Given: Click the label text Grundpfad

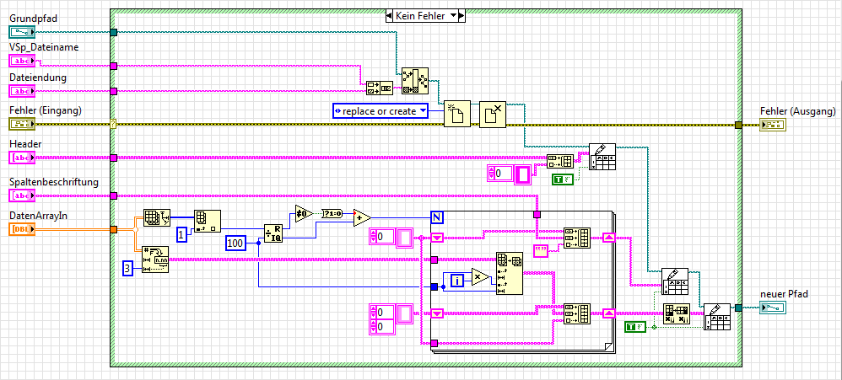Looking at the screenshot, I should [33, 19].
